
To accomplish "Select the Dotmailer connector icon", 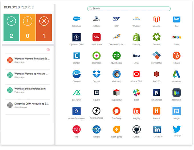I will (96, 56).
